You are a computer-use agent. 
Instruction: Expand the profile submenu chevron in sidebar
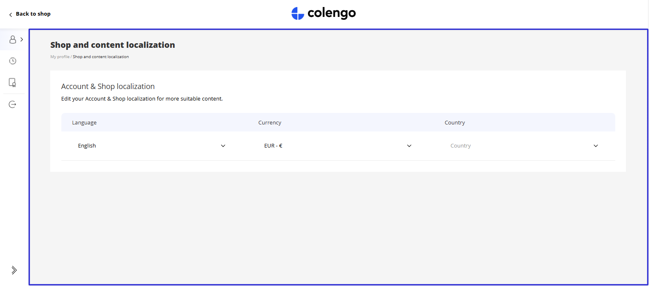[x=22, y=40]
